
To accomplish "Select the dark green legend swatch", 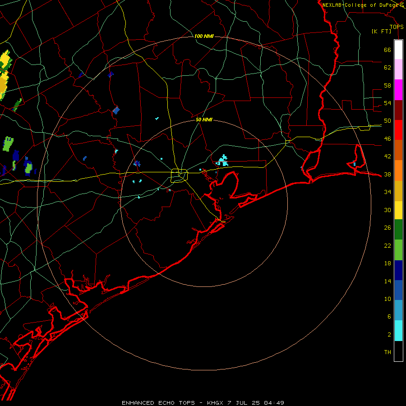I will [398, 230].
